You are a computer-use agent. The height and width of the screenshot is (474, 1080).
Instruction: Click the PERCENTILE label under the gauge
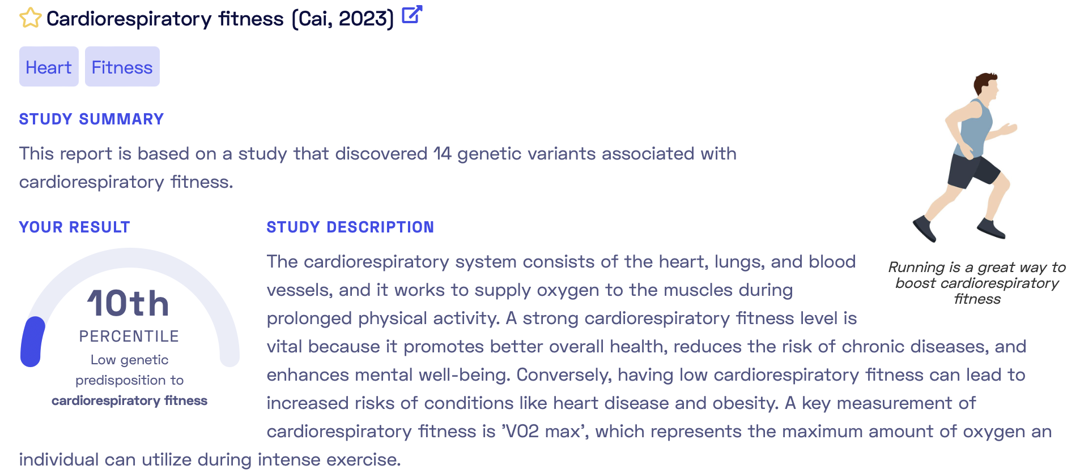coord(129,337)
